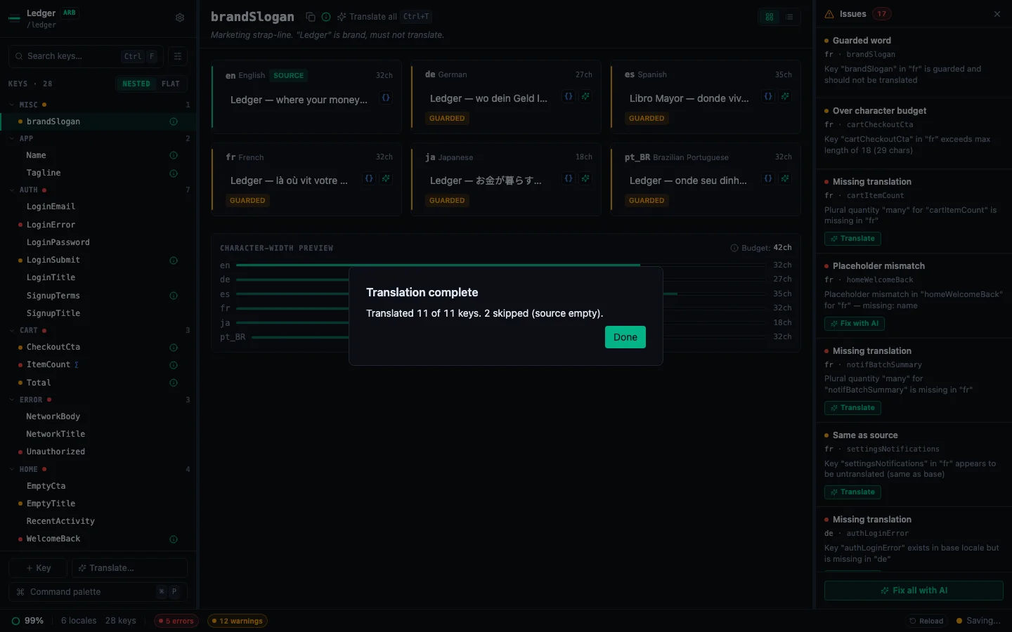
Task: Select the NetworkBody key
Action: click(98, 416)
